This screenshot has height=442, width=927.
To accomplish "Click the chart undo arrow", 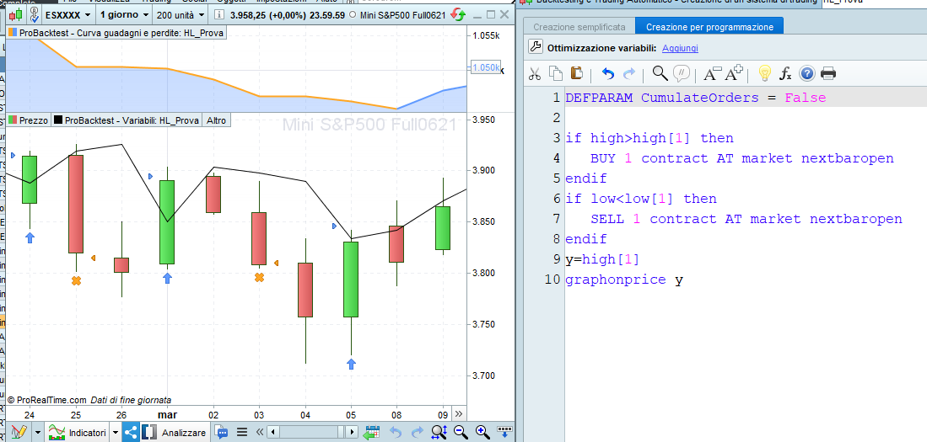I will 396,432.
